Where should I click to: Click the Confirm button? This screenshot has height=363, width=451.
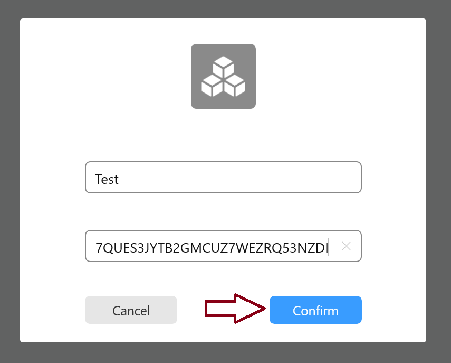point(315,310)
